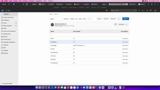Collapse the sidebar
Viewport: 160px width, 90px height.
pos(7,83)
